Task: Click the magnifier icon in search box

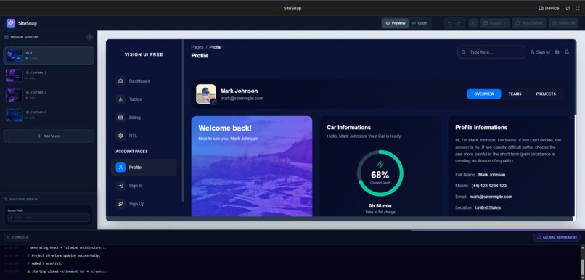Action: [x=463, y=52]
